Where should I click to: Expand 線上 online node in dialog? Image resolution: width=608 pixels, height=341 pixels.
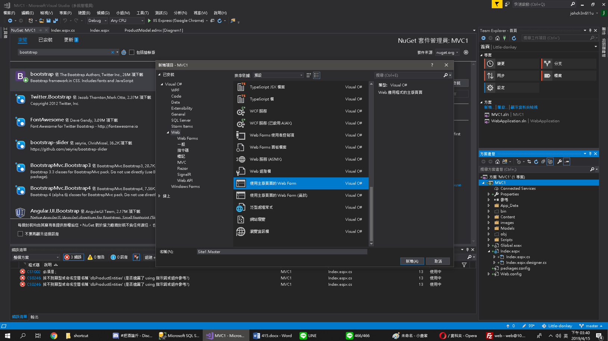point(160,196)
